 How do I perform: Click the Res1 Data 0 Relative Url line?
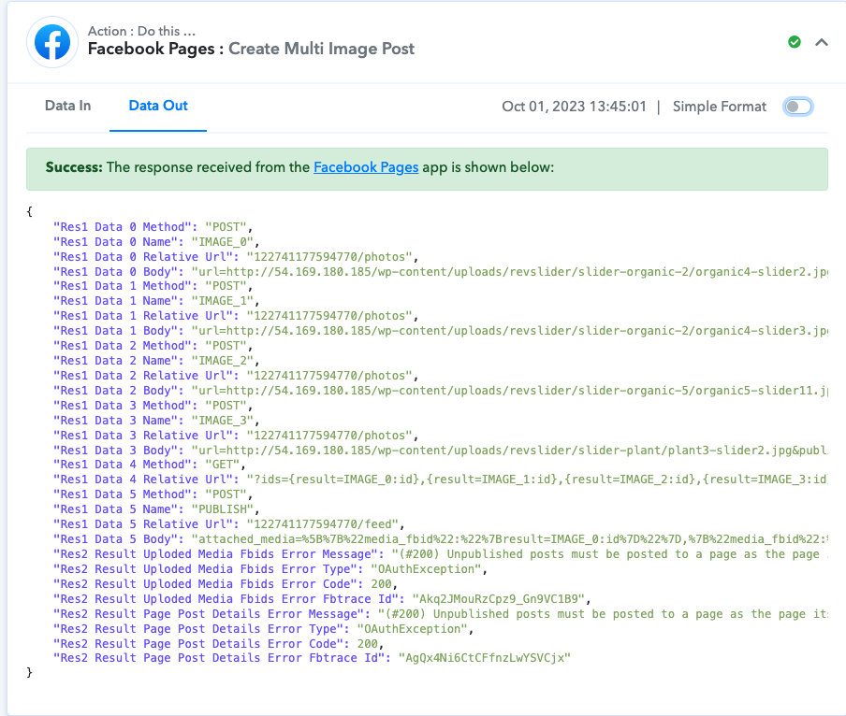[x=235, y=257]
